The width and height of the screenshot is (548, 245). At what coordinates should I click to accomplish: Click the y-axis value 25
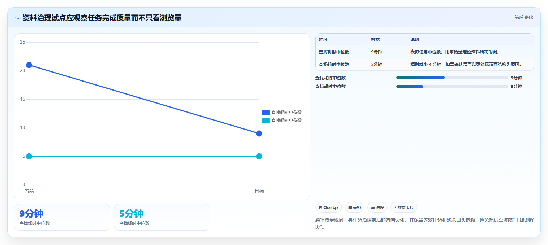click(x=22, y=42)
